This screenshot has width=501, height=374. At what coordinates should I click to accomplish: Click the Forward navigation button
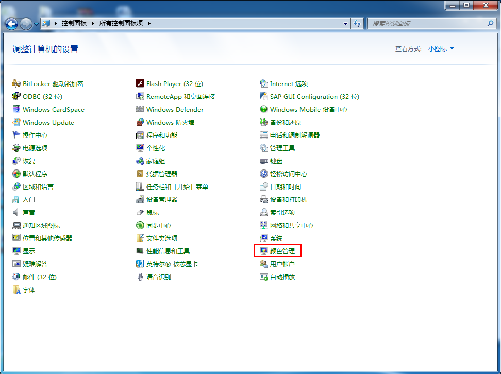click(x=26, y=24)
